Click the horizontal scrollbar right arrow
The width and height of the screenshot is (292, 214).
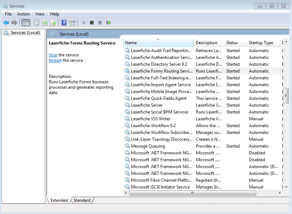[280, 193]
